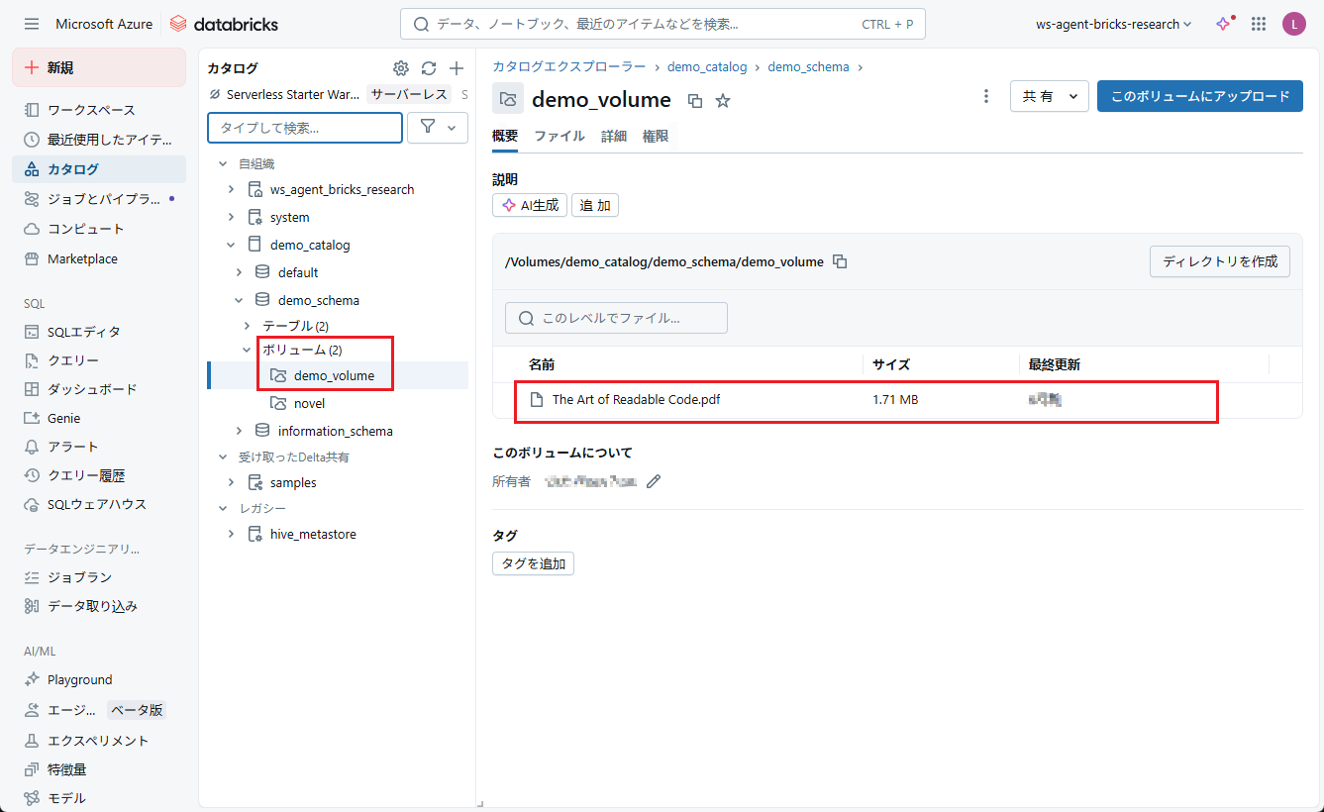
Task: Open the workspace switcher dropdown
Action: 1113,24
